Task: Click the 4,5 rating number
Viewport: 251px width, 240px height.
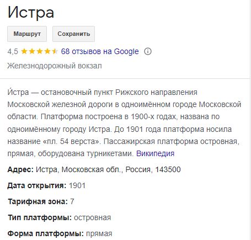Action: point(13,51)
